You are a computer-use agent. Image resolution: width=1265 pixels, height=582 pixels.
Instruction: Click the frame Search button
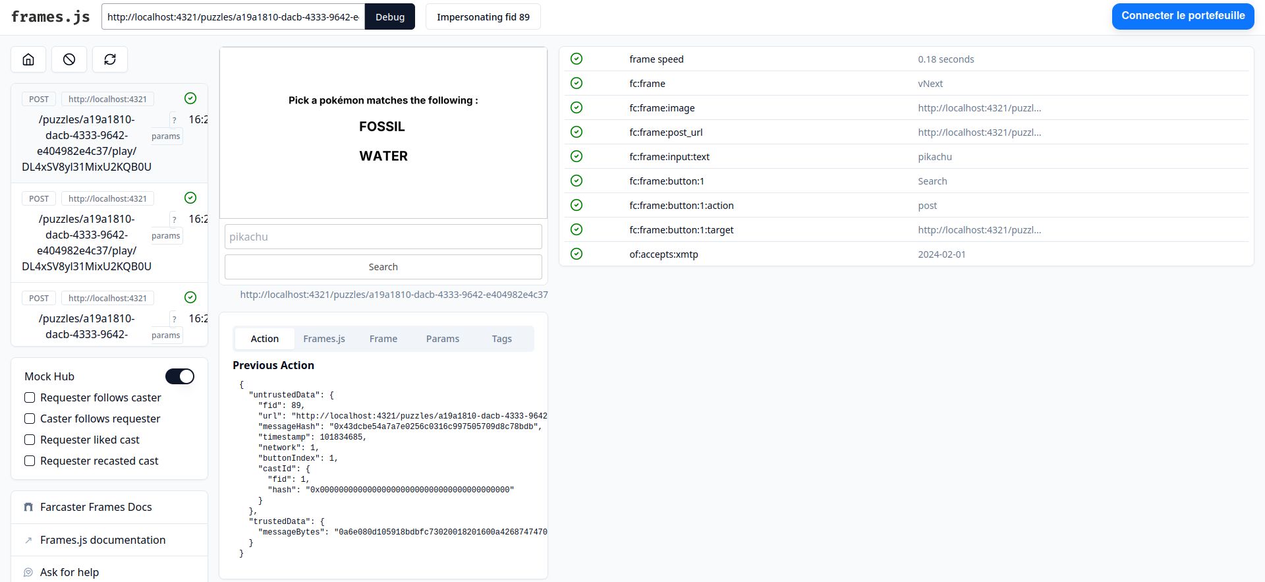pyautogui.click(x=383, y=267)
